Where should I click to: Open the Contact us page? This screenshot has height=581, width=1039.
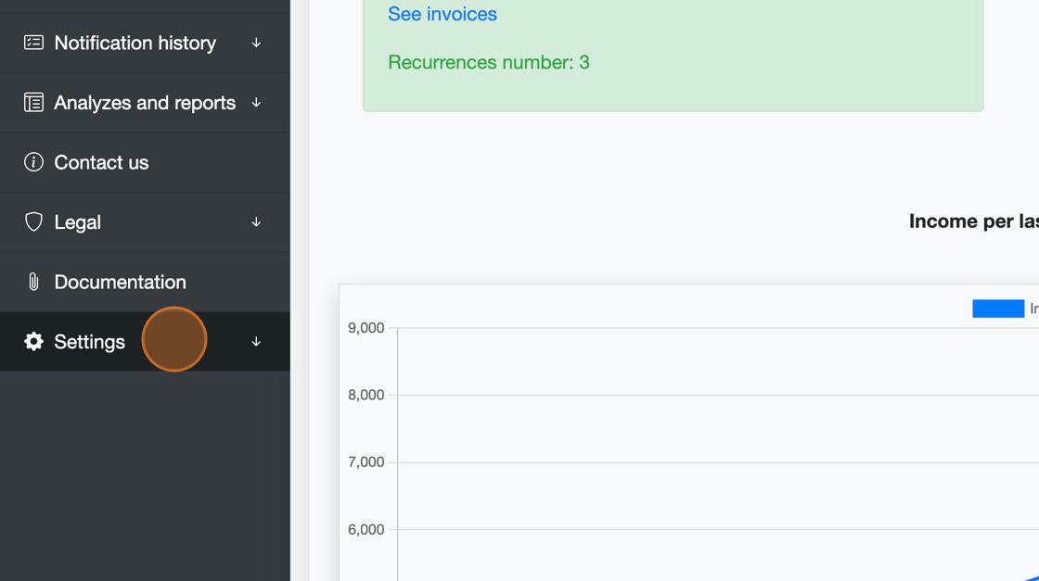(101, 162)
